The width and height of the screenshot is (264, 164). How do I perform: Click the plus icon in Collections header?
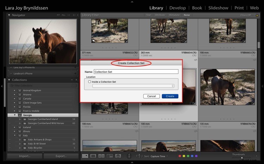(76, 80)
